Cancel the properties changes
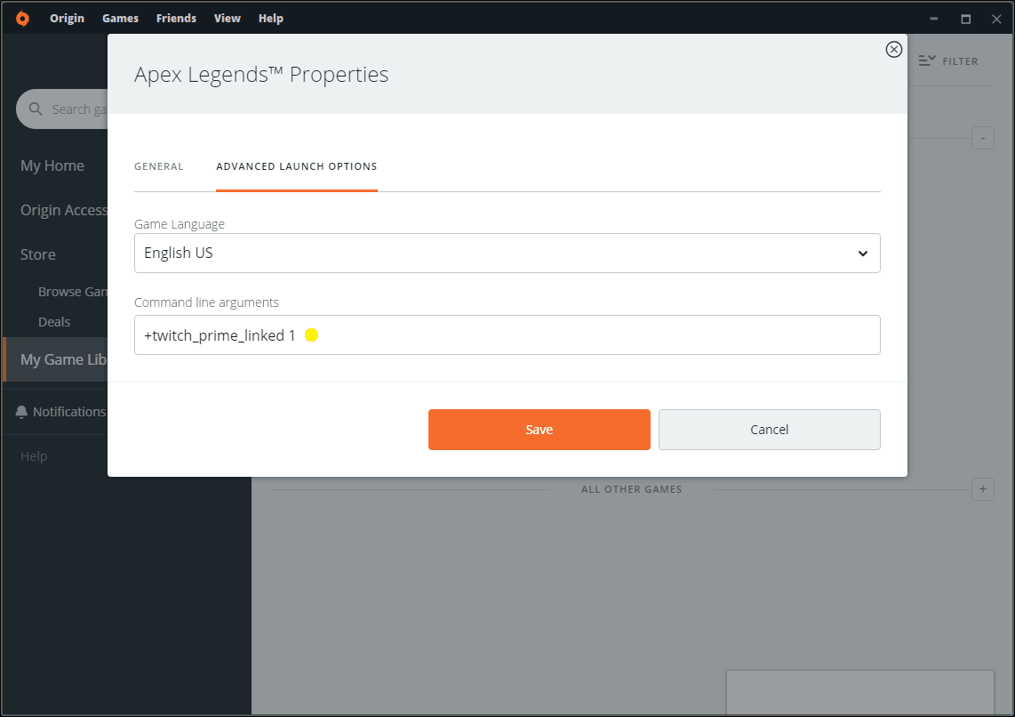Screen dimensions: 1015x717 (x=769, y=430)
